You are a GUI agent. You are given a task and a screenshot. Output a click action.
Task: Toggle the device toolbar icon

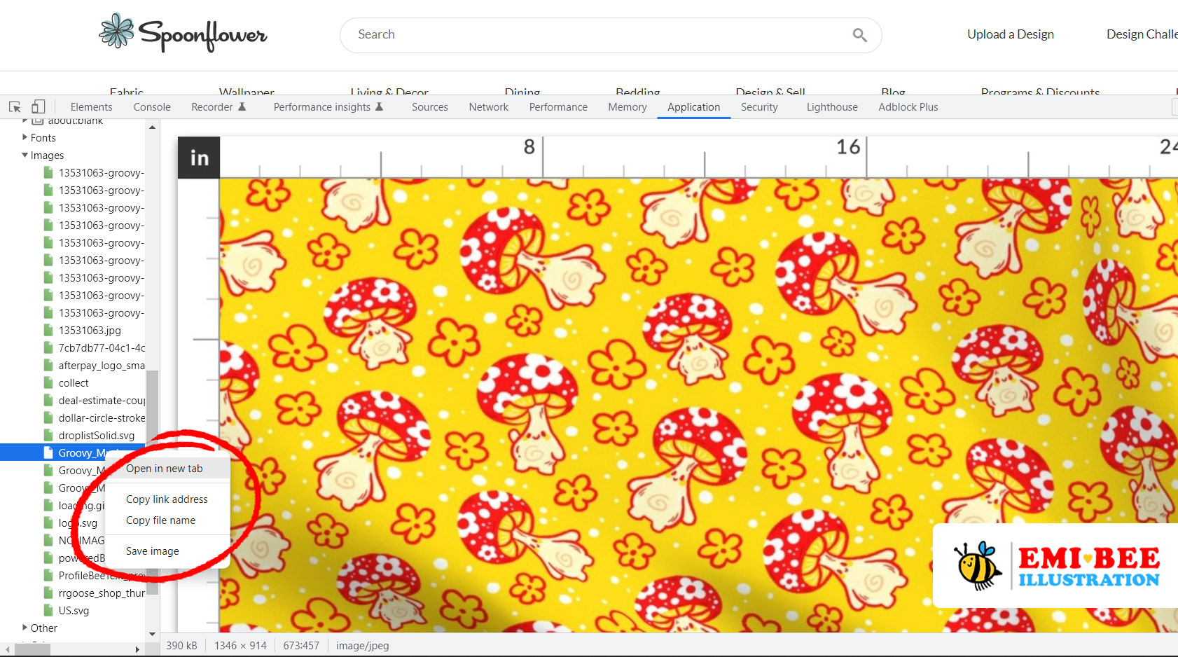click(39, 107)
